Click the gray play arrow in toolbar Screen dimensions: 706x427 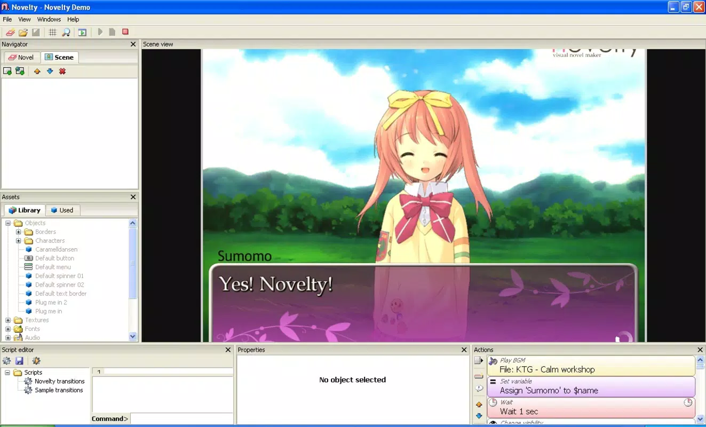click(x=100, y=32)
